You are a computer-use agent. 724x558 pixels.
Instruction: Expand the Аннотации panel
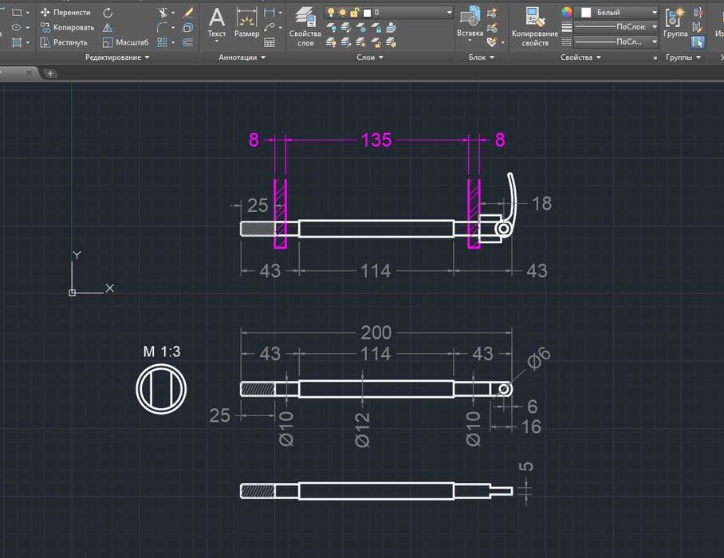(242, 57)
